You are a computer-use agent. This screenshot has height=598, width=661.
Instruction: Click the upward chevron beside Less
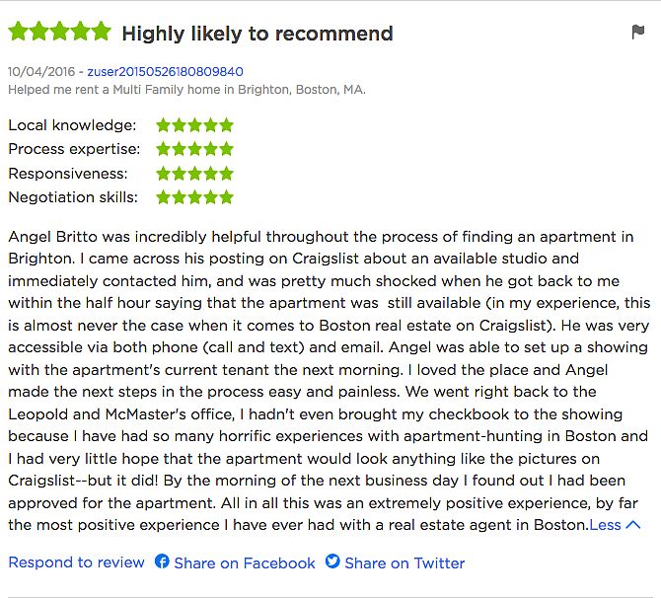click(633, 525)
